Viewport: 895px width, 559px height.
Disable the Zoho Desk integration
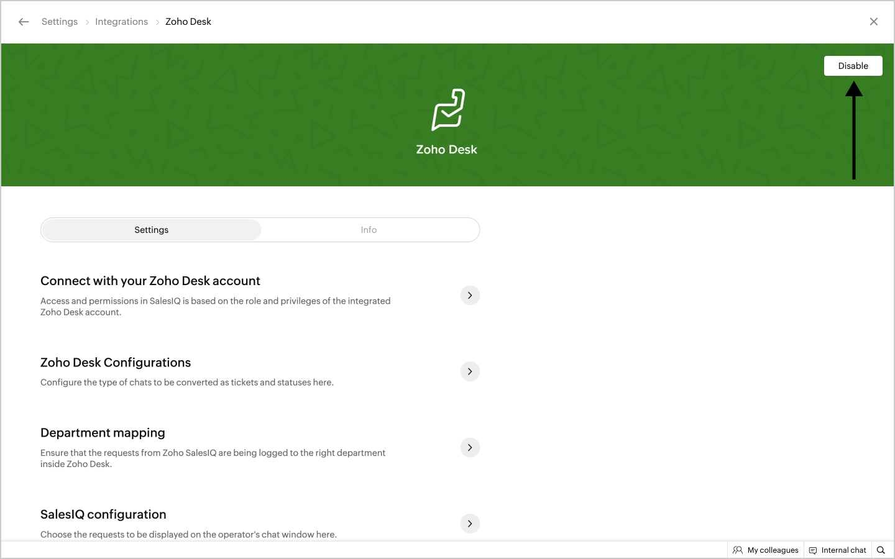point(853,66)
